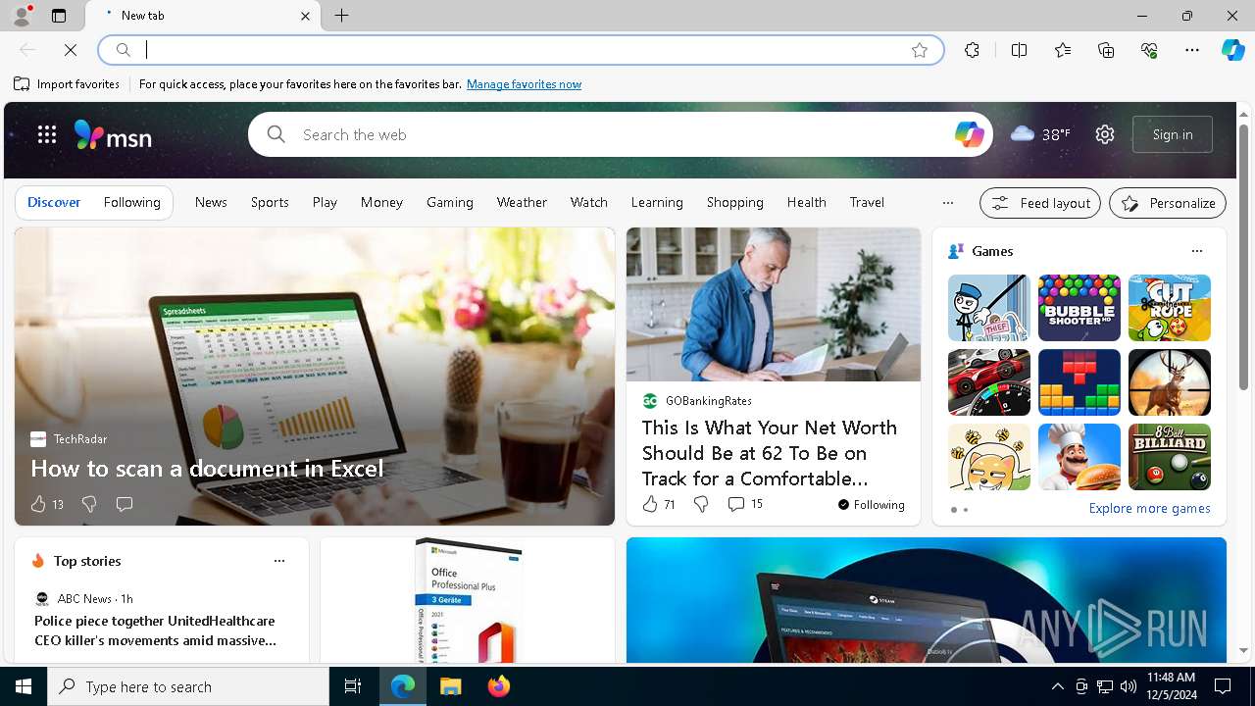Image resolution: width=1255 pixels, height=706 pixels.
Task: Open the Favorites list icon
Action: tap(1063, 50)
